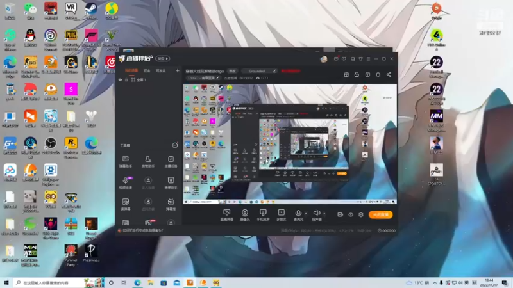
Task: Open File Explorer from the taskbar
Action: click(151, 282)
